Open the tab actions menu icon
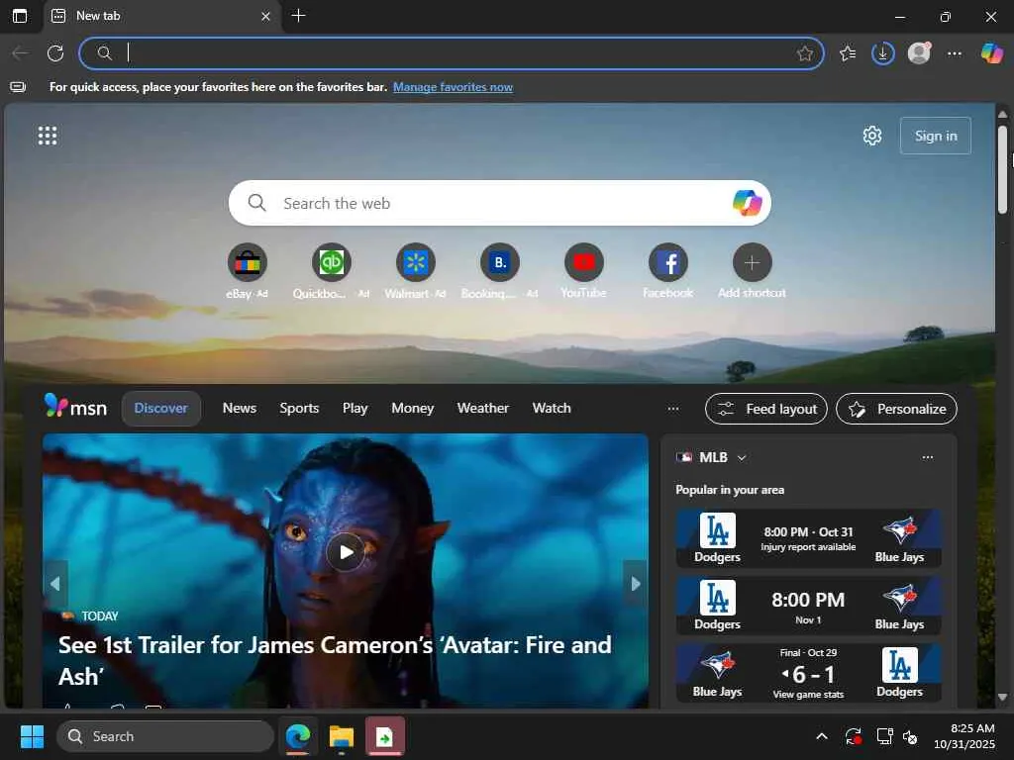The height and width of the screenshot is (760, 1014). point(20,16)
